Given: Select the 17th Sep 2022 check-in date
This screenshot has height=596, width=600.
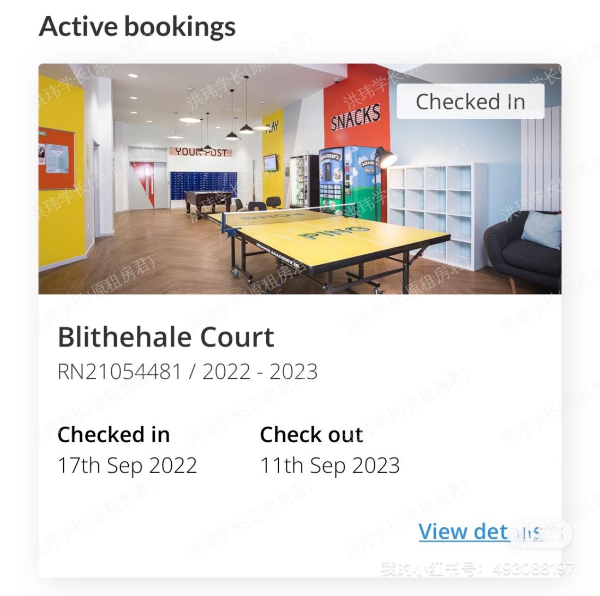Looking at the screenshot, I should pyautogui.click(x=128, y=465).
